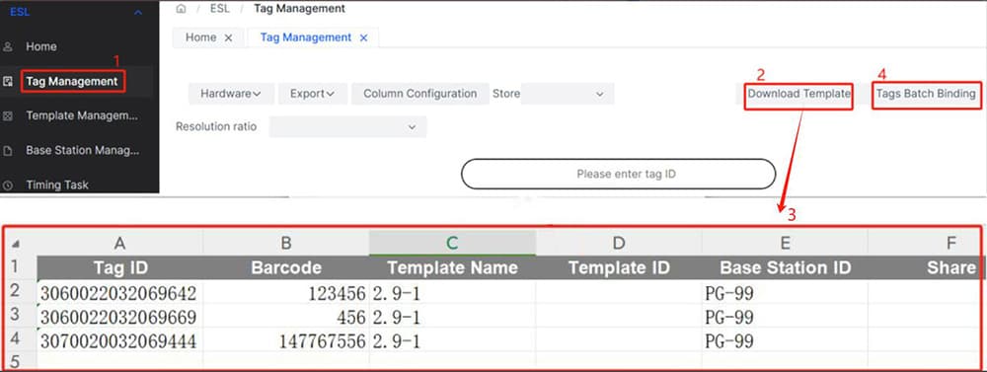987x372 pixels.
Task: Click the ESL sidebar heading
Action: (x=20, y=12)
